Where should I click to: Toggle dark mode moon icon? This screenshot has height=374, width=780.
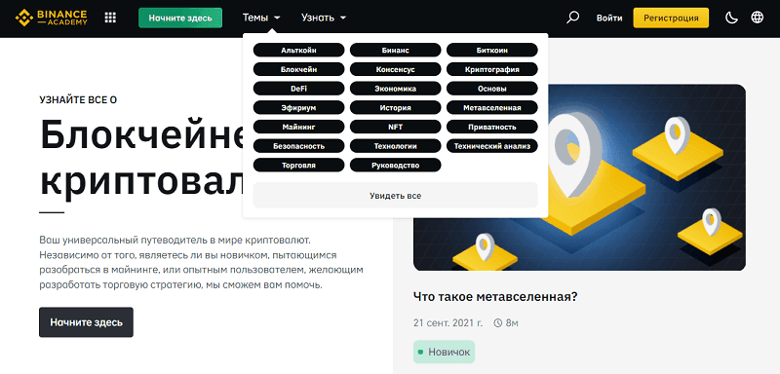tap(730, 18)
